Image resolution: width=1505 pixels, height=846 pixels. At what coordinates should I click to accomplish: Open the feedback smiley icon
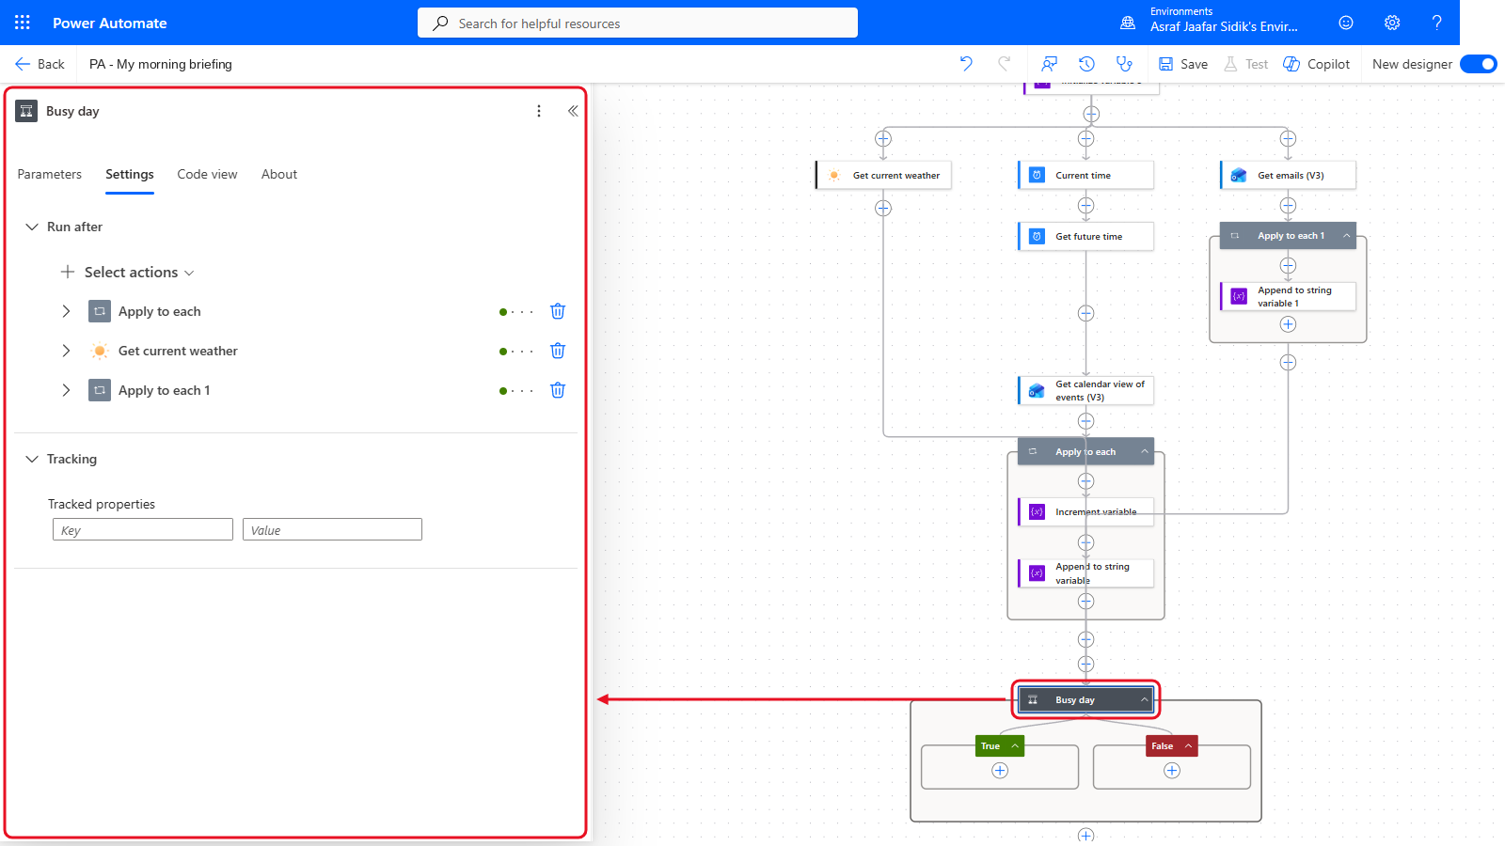[x=1346, y=23]
